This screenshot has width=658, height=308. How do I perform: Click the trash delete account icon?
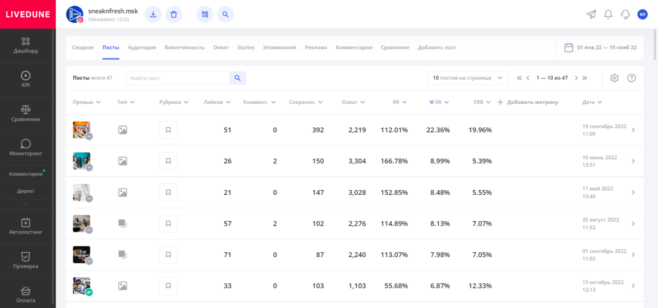coord(173,15)
